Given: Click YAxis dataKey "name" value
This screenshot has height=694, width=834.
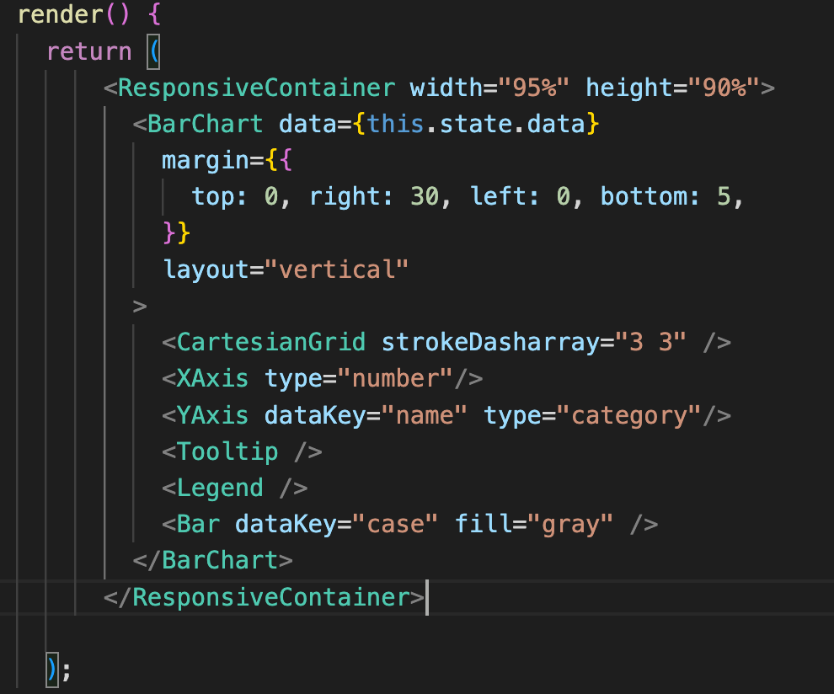Looking at the screenshot, I should pos(425,415).
